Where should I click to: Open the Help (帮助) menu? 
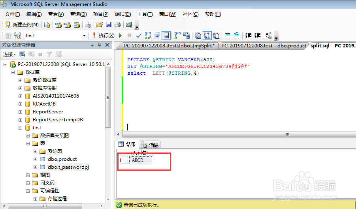[x=213, y=14]
